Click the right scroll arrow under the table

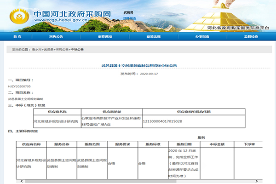257,181
